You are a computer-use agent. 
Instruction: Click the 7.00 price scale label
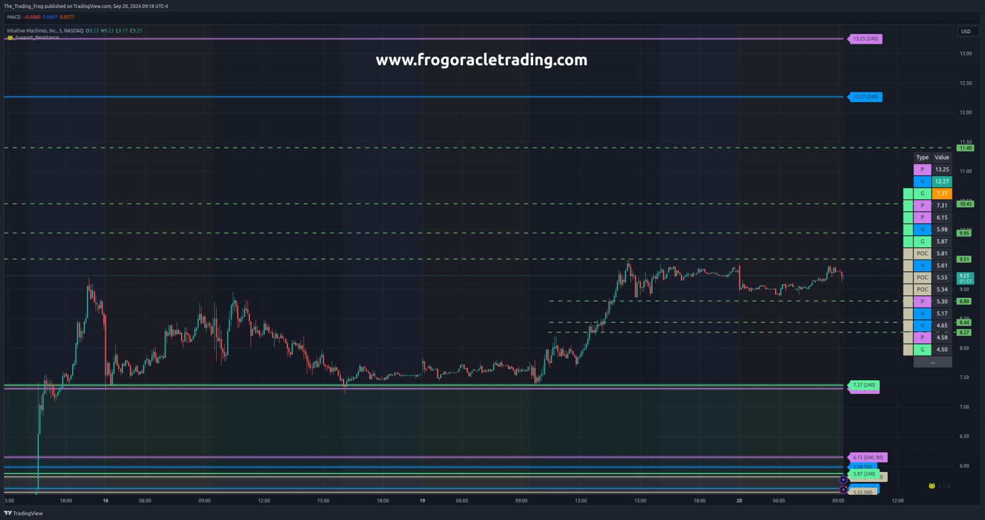[x=964, y=407]
